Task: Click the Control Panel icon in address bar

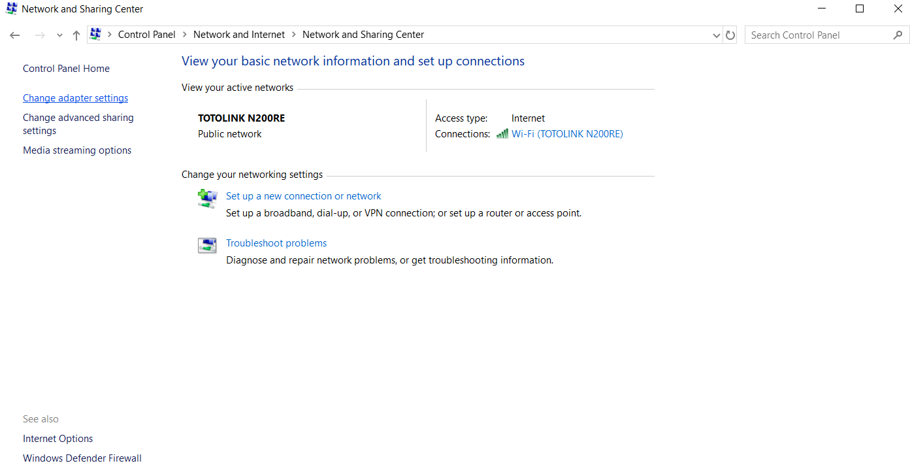Action: pyautogui.click(x=95, y=35)
